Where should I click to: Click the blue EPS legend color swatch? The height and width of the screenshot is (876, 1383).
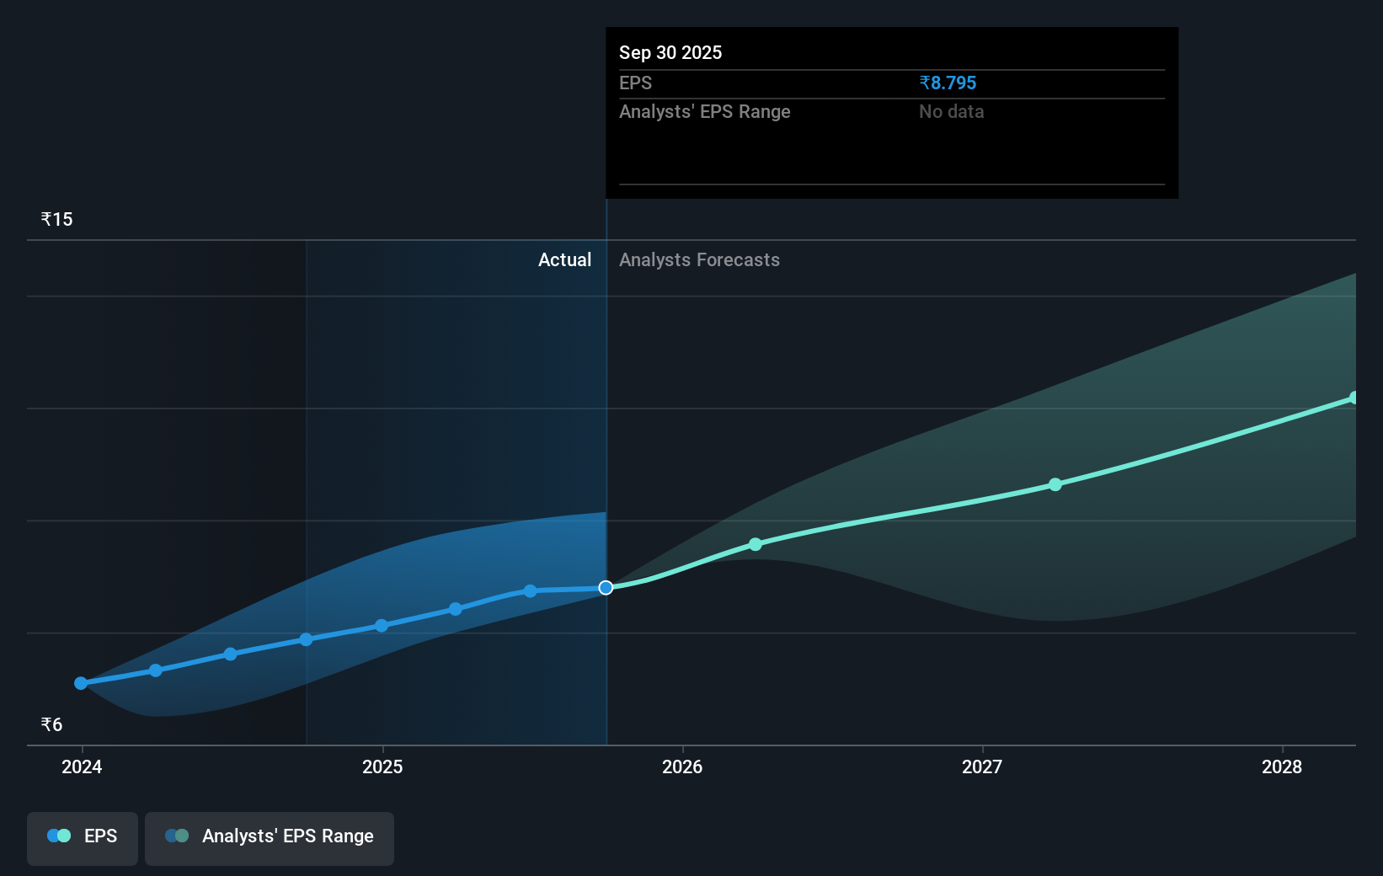[x=59, y=836]
